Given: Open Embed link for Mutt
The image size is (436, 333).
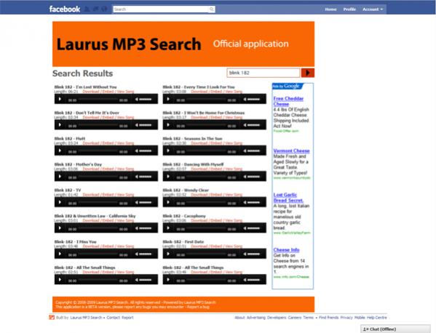Looking at the screenshot, I should coord(108,143).
